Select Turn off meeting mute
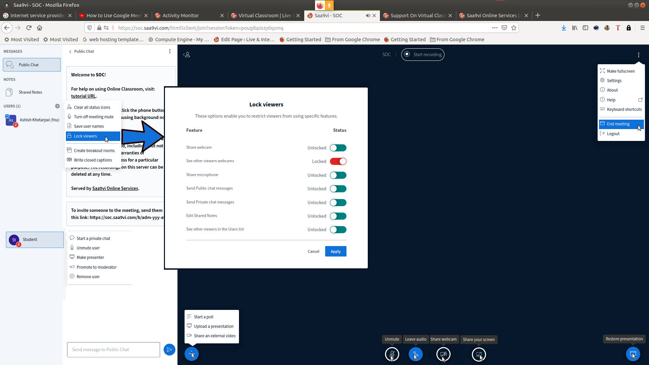The height and width of the screenshot is (365, 649). [93, 117]
